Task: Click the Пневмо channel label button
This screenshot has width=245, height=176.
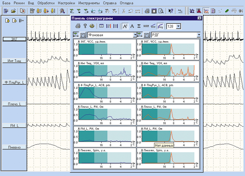Action: (14, 148)
